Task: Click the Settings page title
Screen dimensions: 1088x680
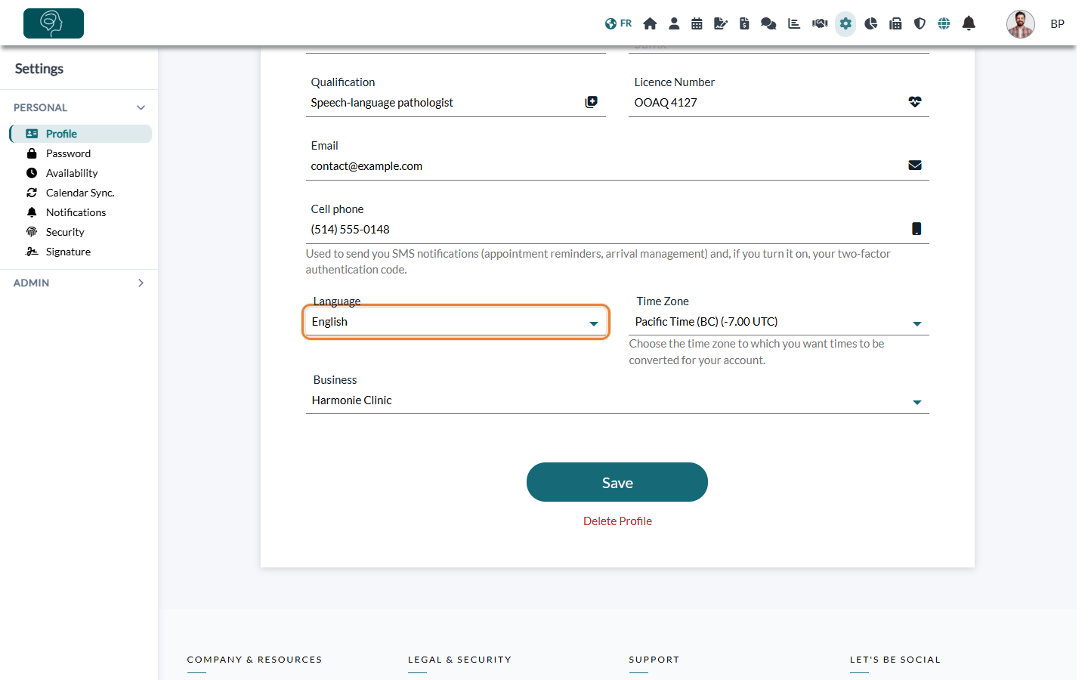Action: pos(39,69)
